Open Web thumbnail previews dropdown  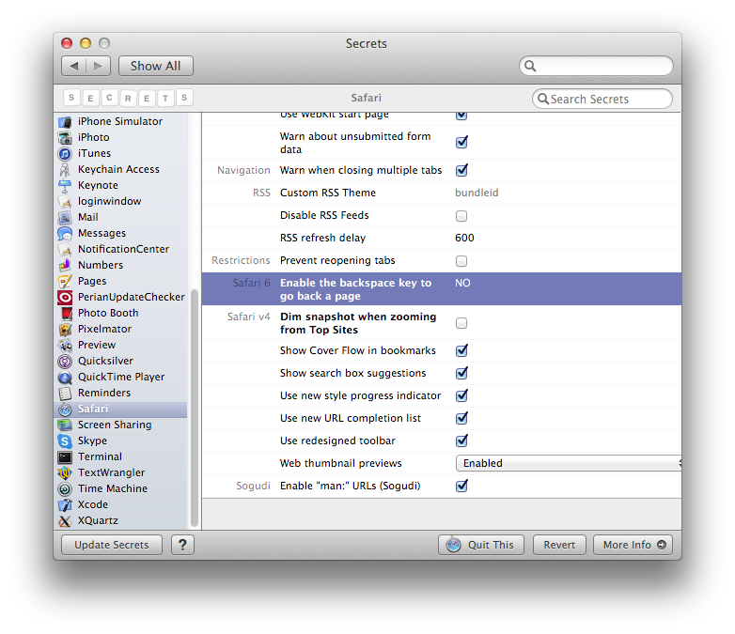tap(568, 463)
